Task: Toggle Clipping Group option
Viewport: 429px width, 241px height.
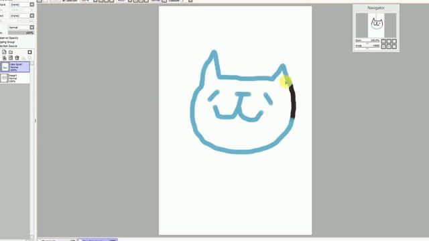Action: [x=7, y=42]
